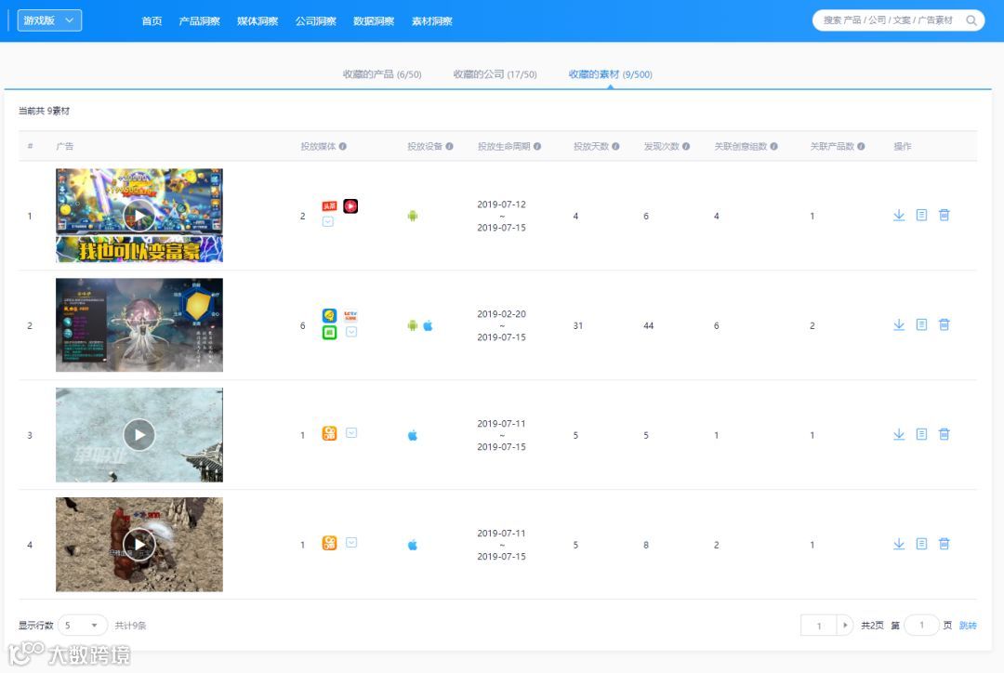Open 媒体洞察 menu
Image resolution: width=1004 pixels, height=673 pixels.
(x=258, y=21)
